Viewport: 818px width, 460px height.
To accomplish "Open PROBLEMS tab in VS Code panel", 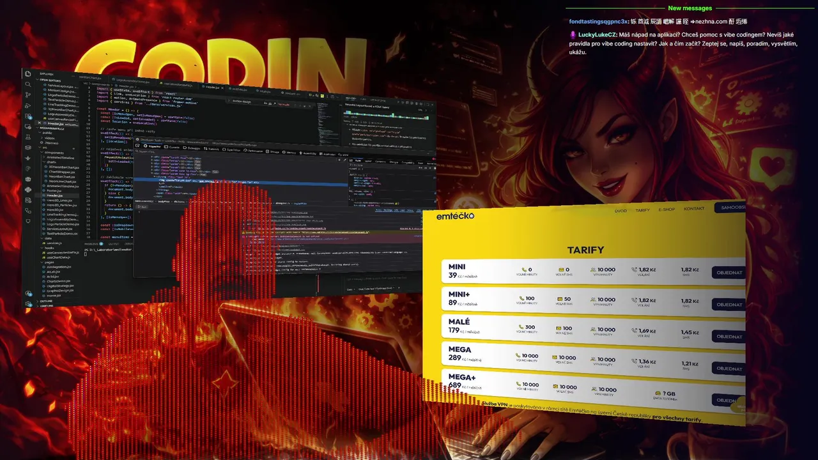I will point(91,243).
